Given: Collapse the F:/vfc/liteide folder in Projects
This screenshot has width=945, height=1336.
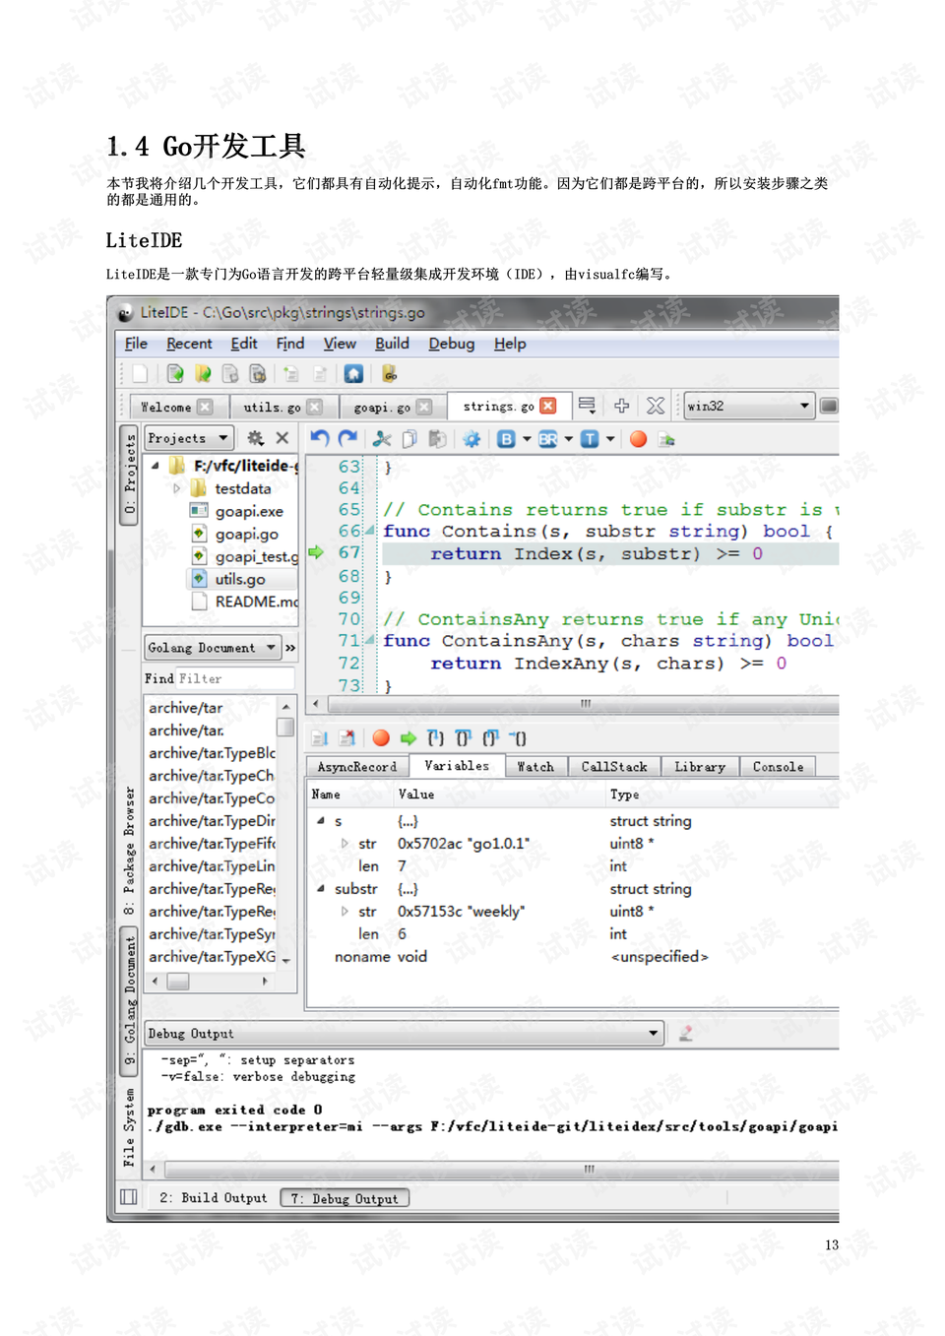Looking at the screenshot, I should tap(156, 466).
